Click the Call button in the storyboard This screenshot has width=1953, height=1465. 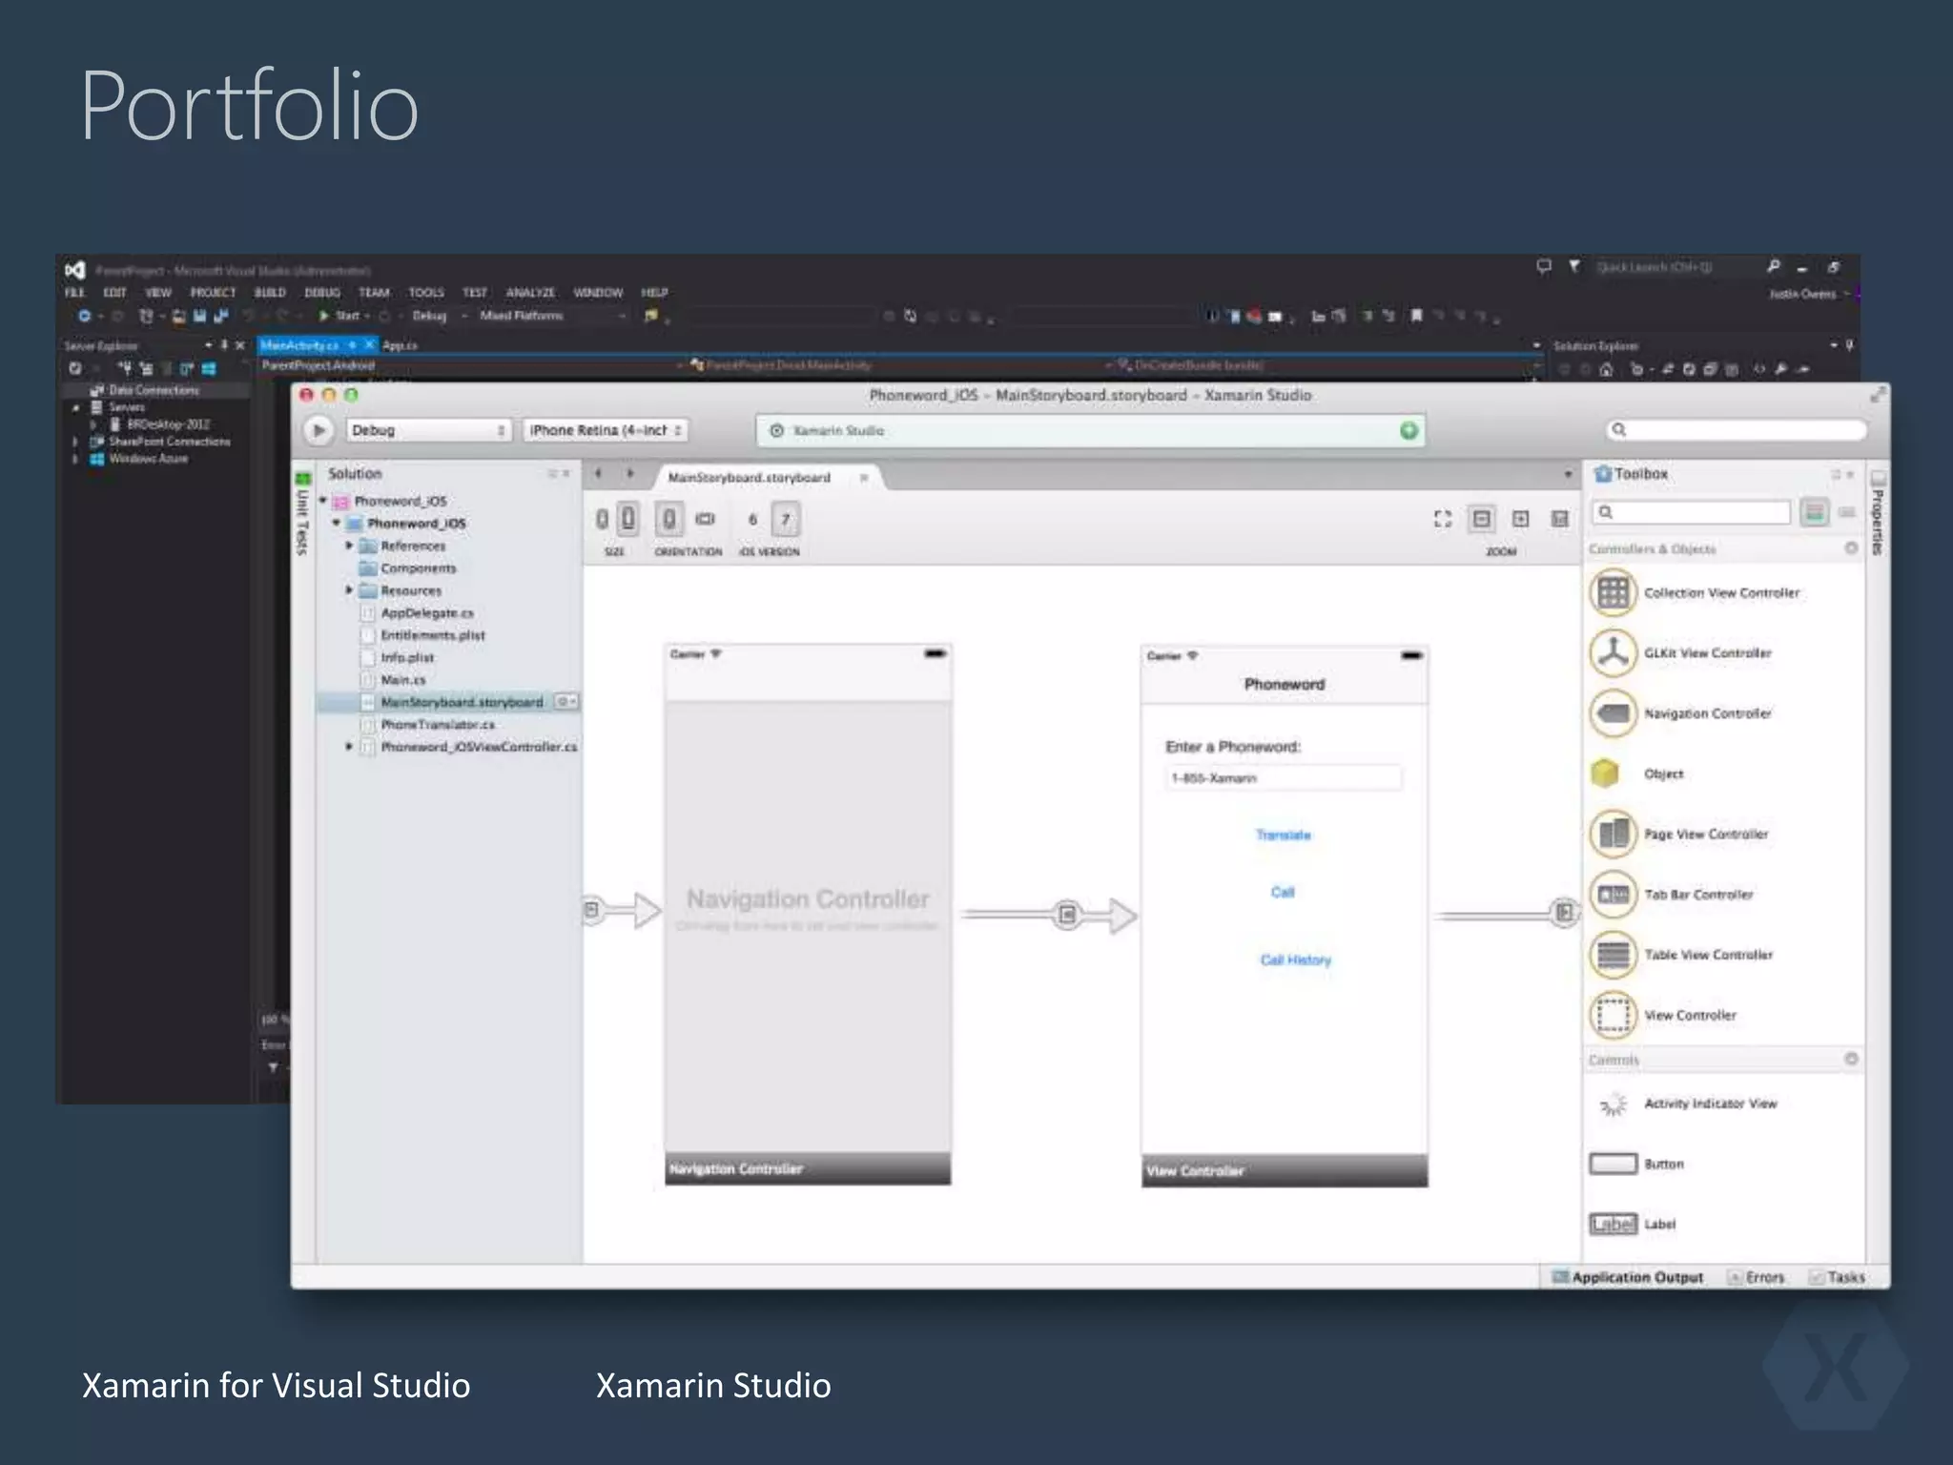pyautogui.click(x=1283, y=892)
